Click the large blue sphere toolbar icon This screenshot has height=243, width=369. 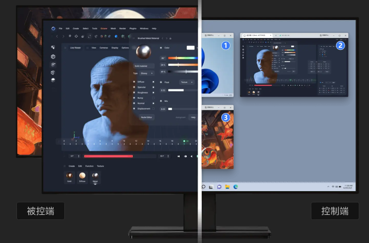click(116, 36)
